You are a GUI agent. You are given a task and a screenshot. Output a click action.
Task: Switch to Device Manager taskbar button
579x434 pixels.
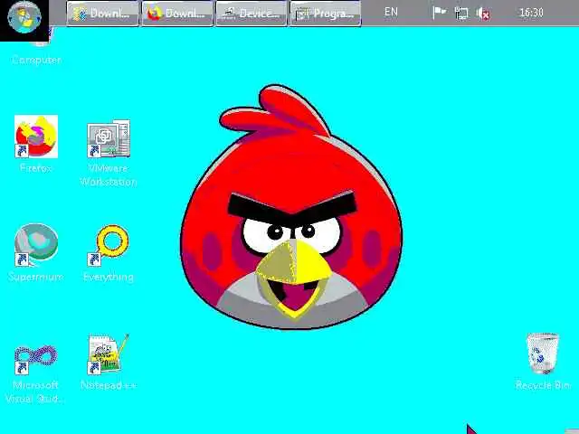(252, 14)
